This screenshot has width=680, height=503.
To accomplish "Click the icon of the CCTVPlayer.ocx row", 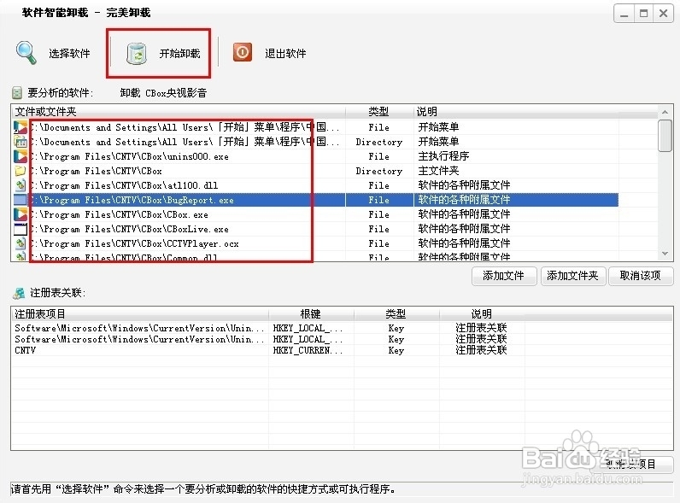I will tap(20, 243).
